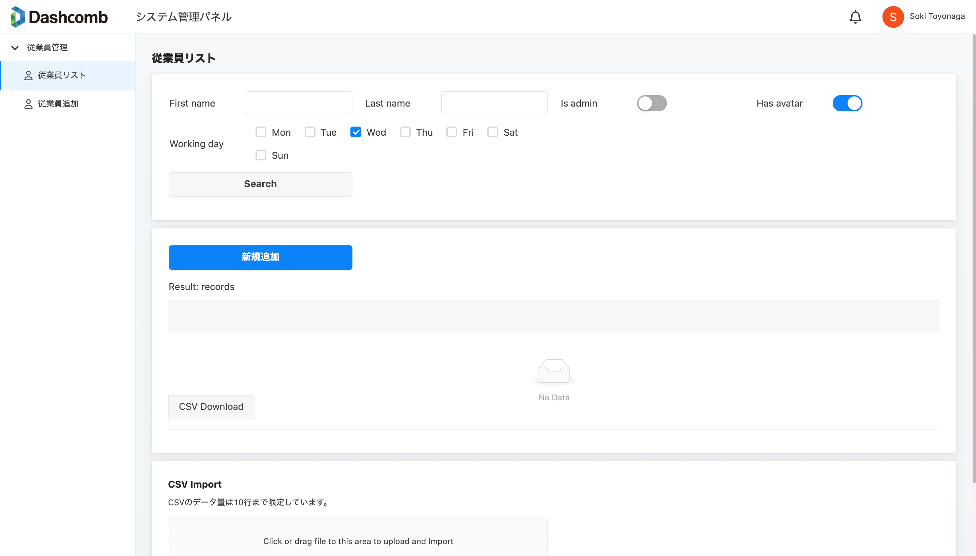
Task: Select the Fri checkbox
Action: pyautogui.click(x=451, y=132)
